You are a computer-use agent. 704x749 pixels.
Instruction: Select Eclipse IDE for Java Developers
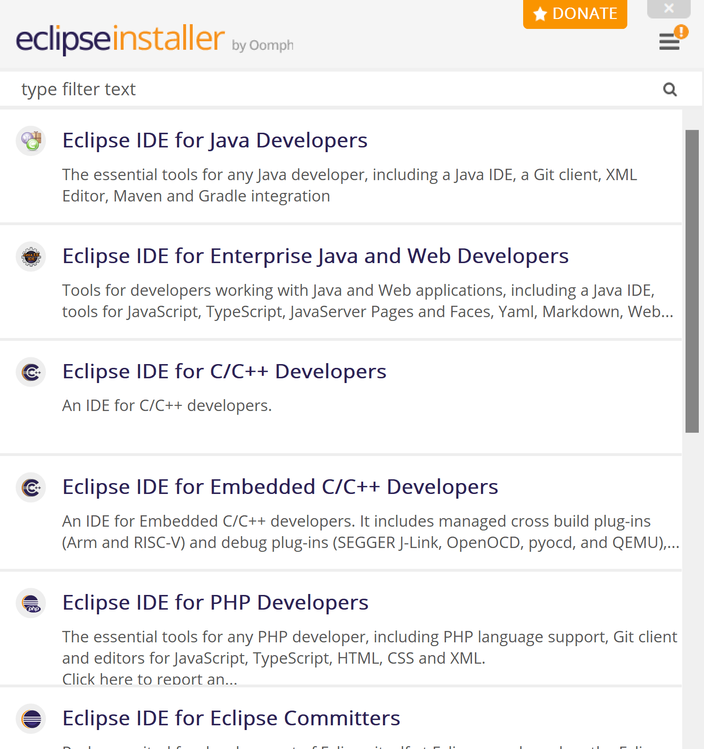point(215,141)
